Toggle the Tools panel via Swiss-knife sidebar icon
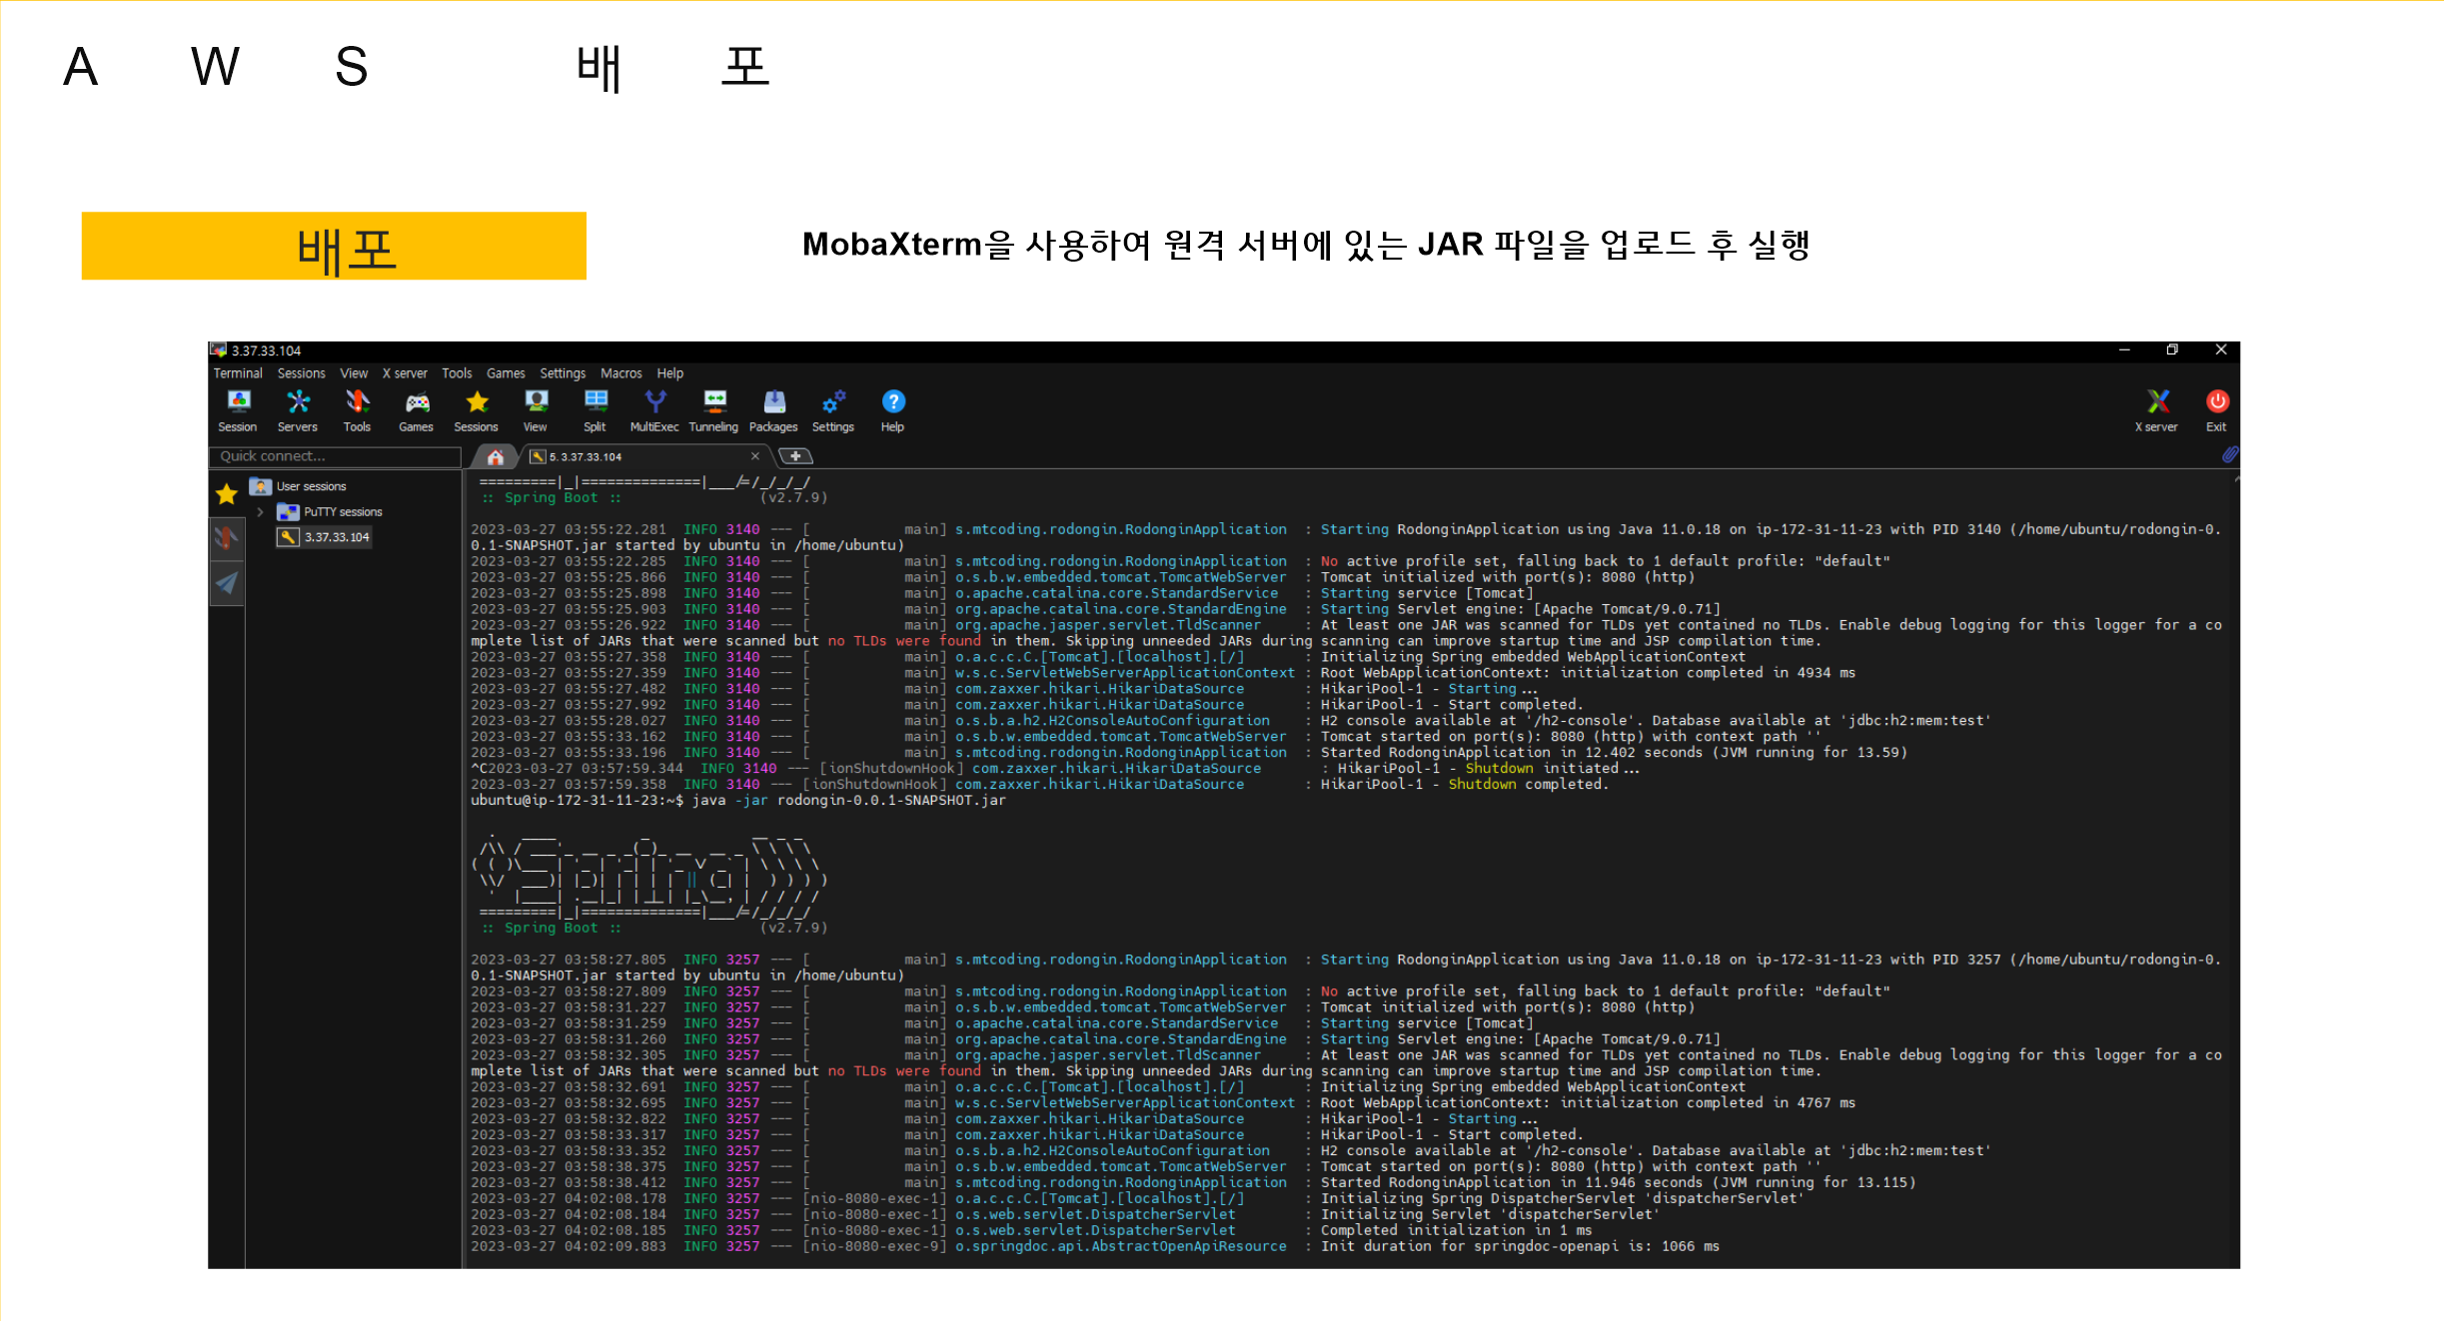Screen dimensions: 2444x1321 coord(227,537)
